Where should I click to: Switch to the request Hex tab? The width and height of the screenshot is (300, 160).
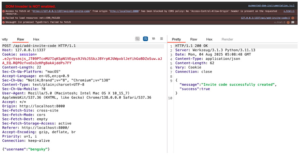(x=36, y=39)
